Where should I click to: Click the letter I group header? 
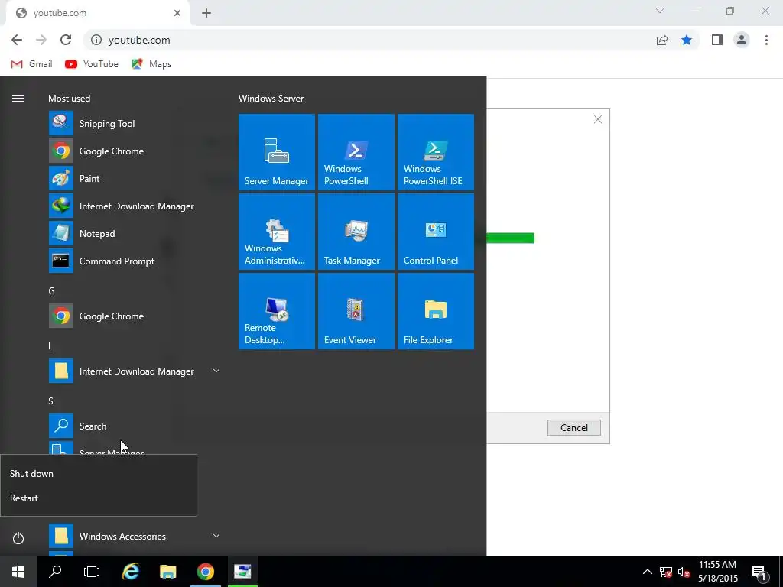50,346
